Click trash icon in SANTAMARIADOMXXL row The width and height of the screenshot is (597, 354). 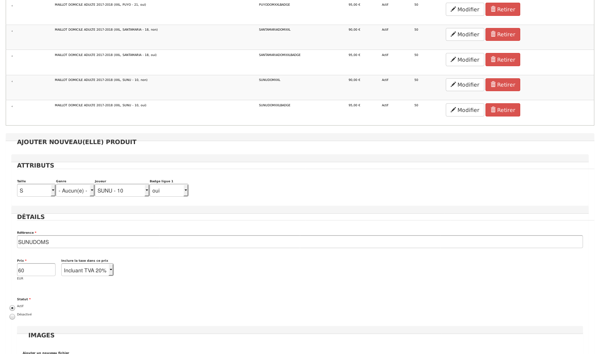tap(493, 34)
